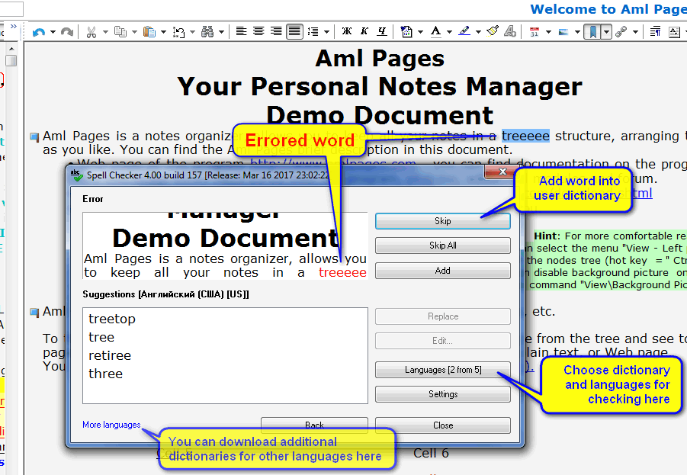Image resolution: width=687 pixels, height=475 pixels.
Task: Select the suggestion "treetop"
Action: point(112,319)
